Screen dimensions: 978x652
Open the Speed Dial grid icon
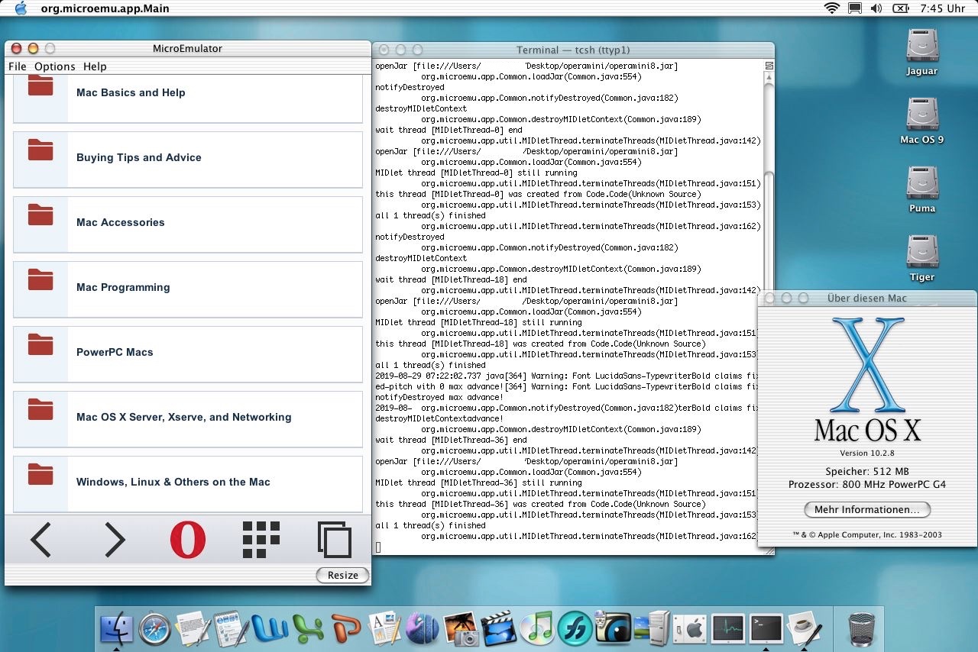(261, 540)
